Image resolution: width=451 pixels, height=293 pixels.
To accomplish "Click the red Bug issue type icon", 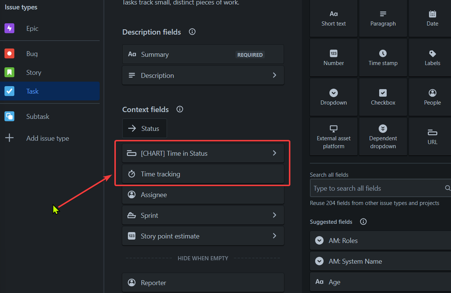I will coord(9,53).
